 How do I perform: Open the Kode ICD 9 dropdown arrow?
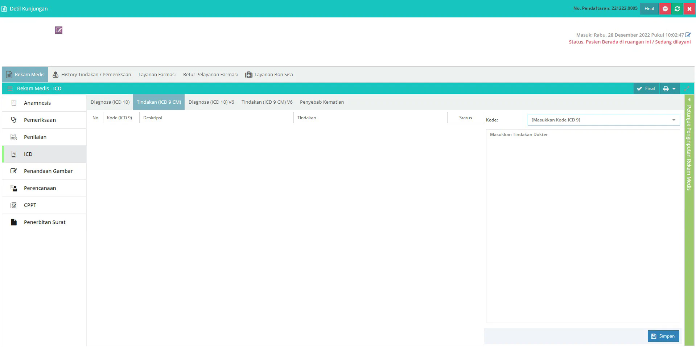pyautogui.click(x=674, y=120)
